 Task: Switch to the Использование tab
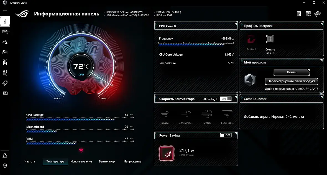pyautogui.click(x=81, y=161)
